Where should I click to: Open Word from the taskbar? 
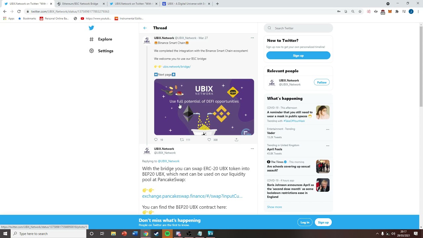coord(135,234)
